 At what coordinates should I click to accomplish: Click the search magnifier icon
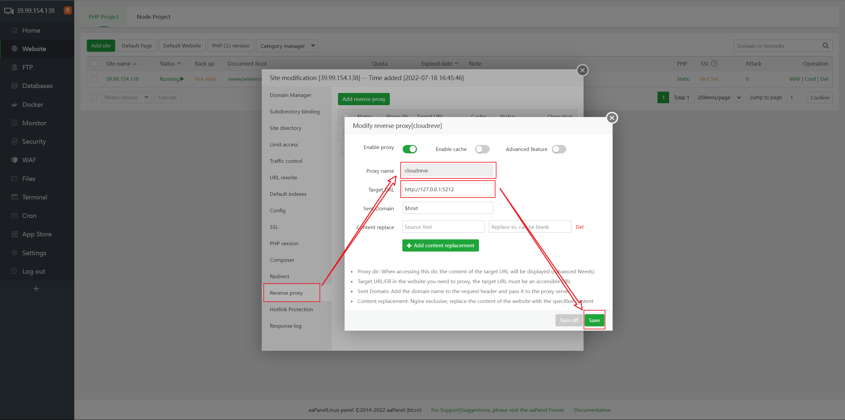[826, 46]
